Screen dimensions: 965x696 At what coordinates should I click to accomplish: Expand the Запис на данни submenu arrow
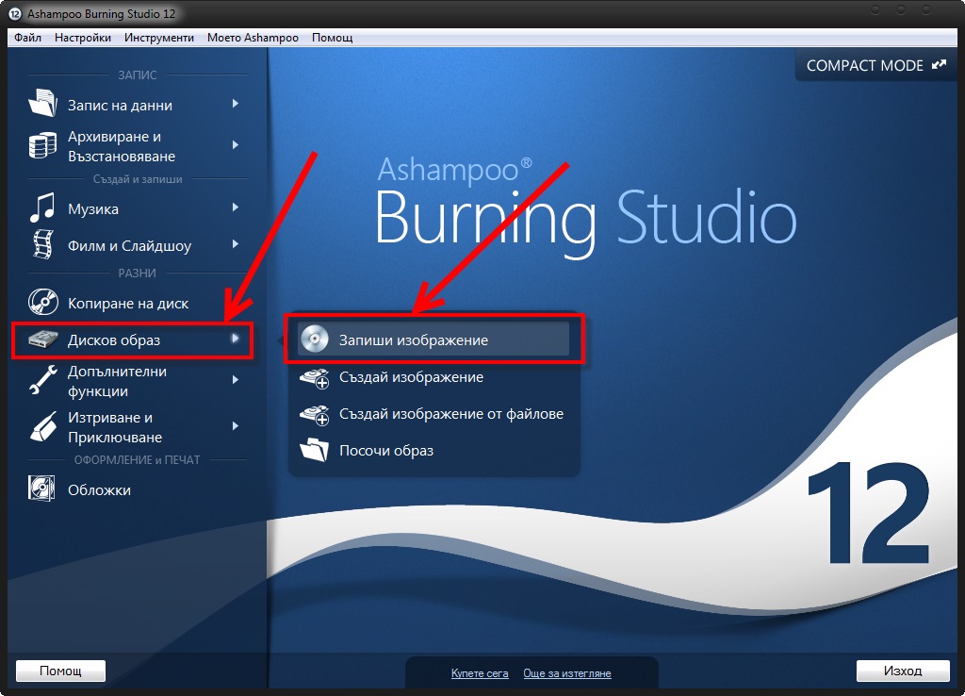236,104
